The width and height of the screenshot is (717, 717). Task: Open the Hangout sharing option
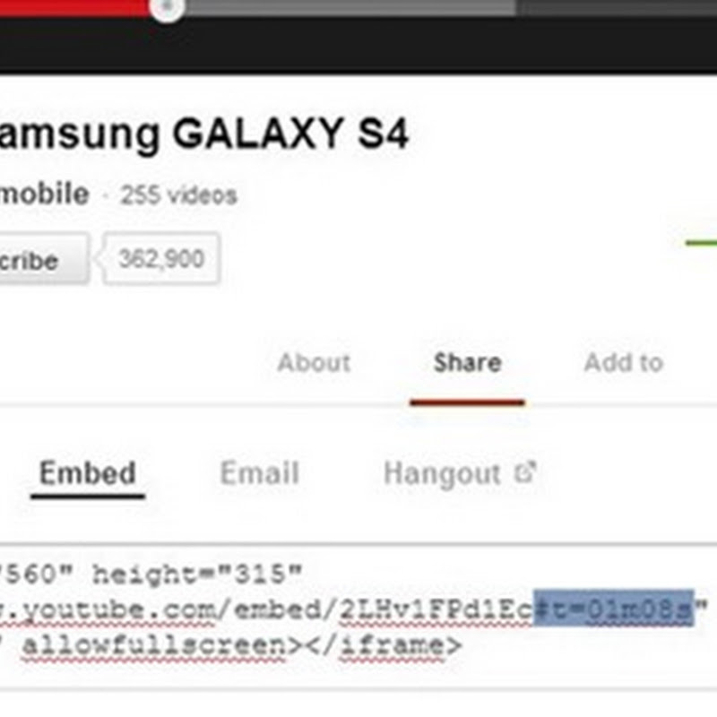tap(442, 474)
